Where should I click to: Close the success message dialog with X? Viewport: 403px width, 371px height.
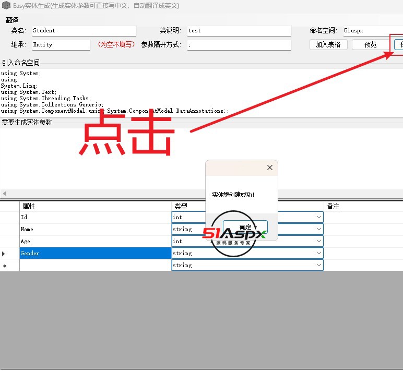coord(269,167)
